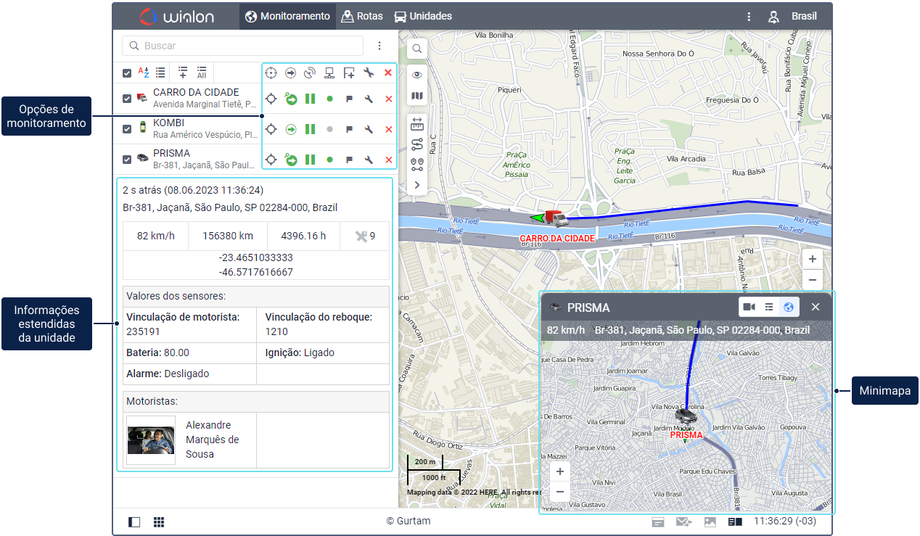Viewport: 920px width, 536px height.
Task: Click the flag icon for PRISMA
Action: click(349, 160)
